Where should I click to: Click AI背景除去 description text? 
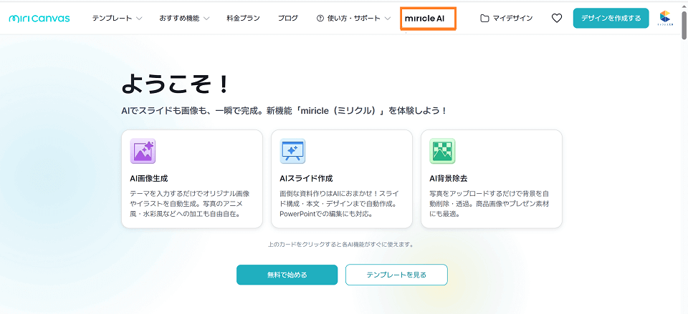[x=489, y=204]
